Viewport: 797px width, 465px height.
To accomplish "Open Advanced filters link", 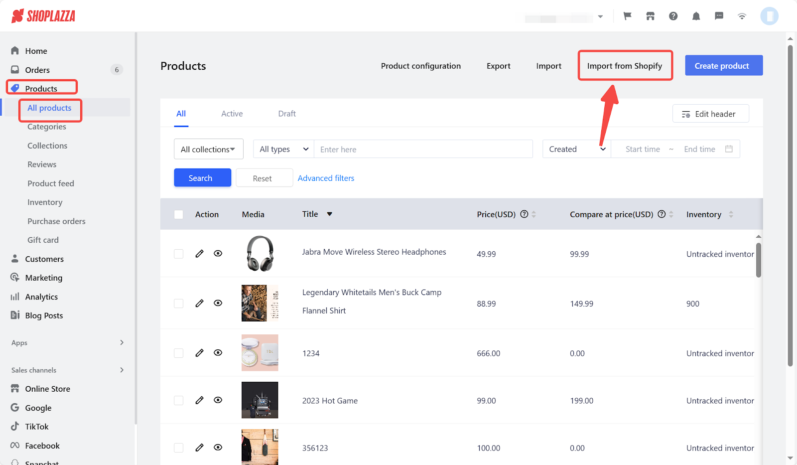I will pos(326,178).
